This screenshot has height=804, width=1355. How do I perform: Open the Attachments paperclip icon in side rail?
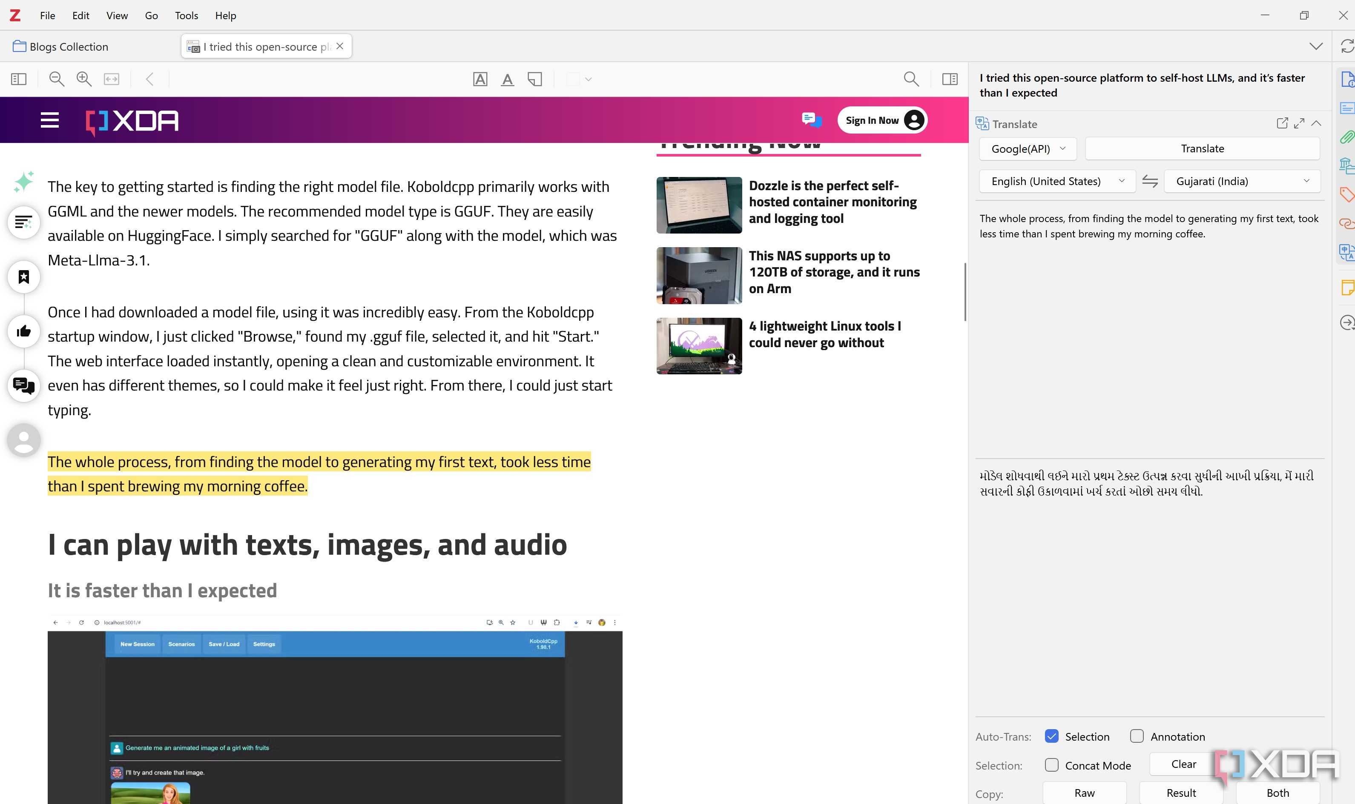1347,137
